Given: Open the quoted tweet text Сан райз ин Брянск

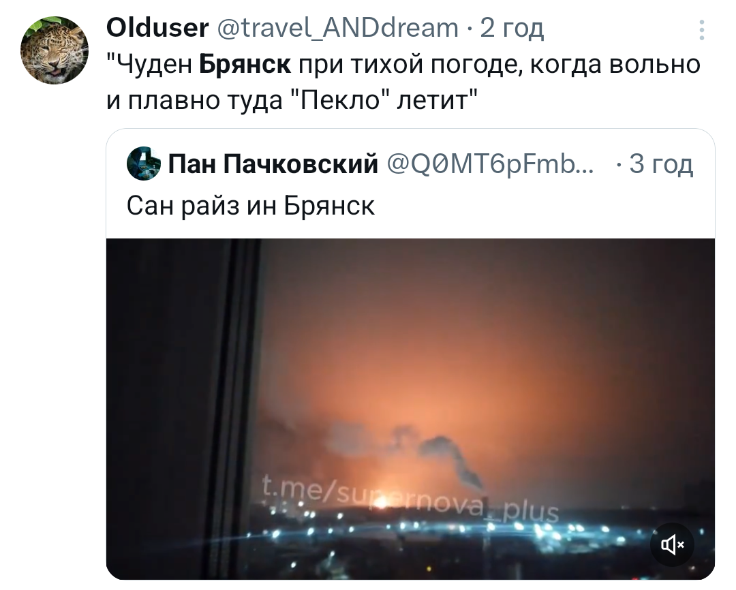Looking at the screenshot, I should tap(251, 205).
